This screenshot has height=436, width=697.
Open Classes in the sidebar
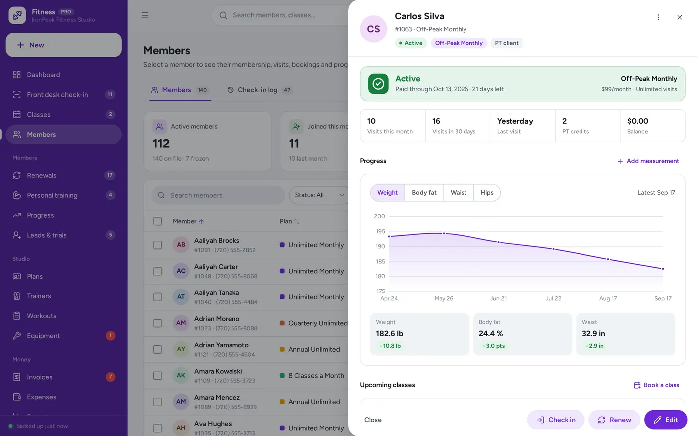[x=64, y=115]
